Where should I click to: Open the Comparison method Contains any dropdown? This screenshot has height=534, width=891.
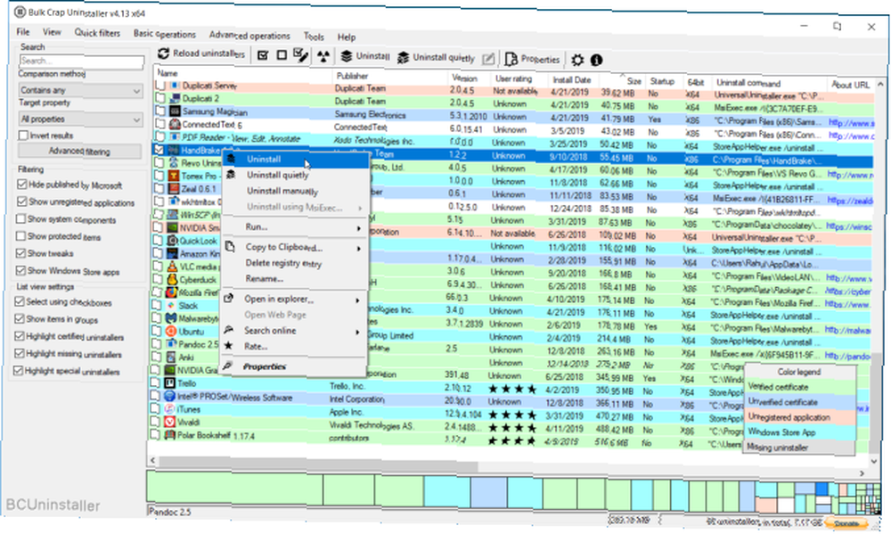81,90
